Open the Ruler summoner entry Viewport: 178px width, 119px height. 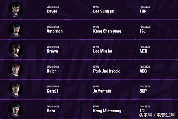(x=52, y=71)
